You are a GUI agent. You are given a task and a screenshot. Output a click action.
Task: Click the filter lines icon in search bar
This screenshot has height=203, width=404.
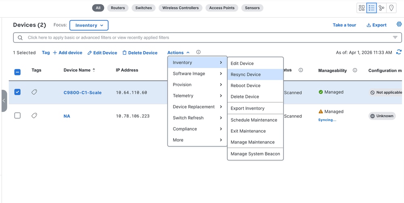[395, 37]
